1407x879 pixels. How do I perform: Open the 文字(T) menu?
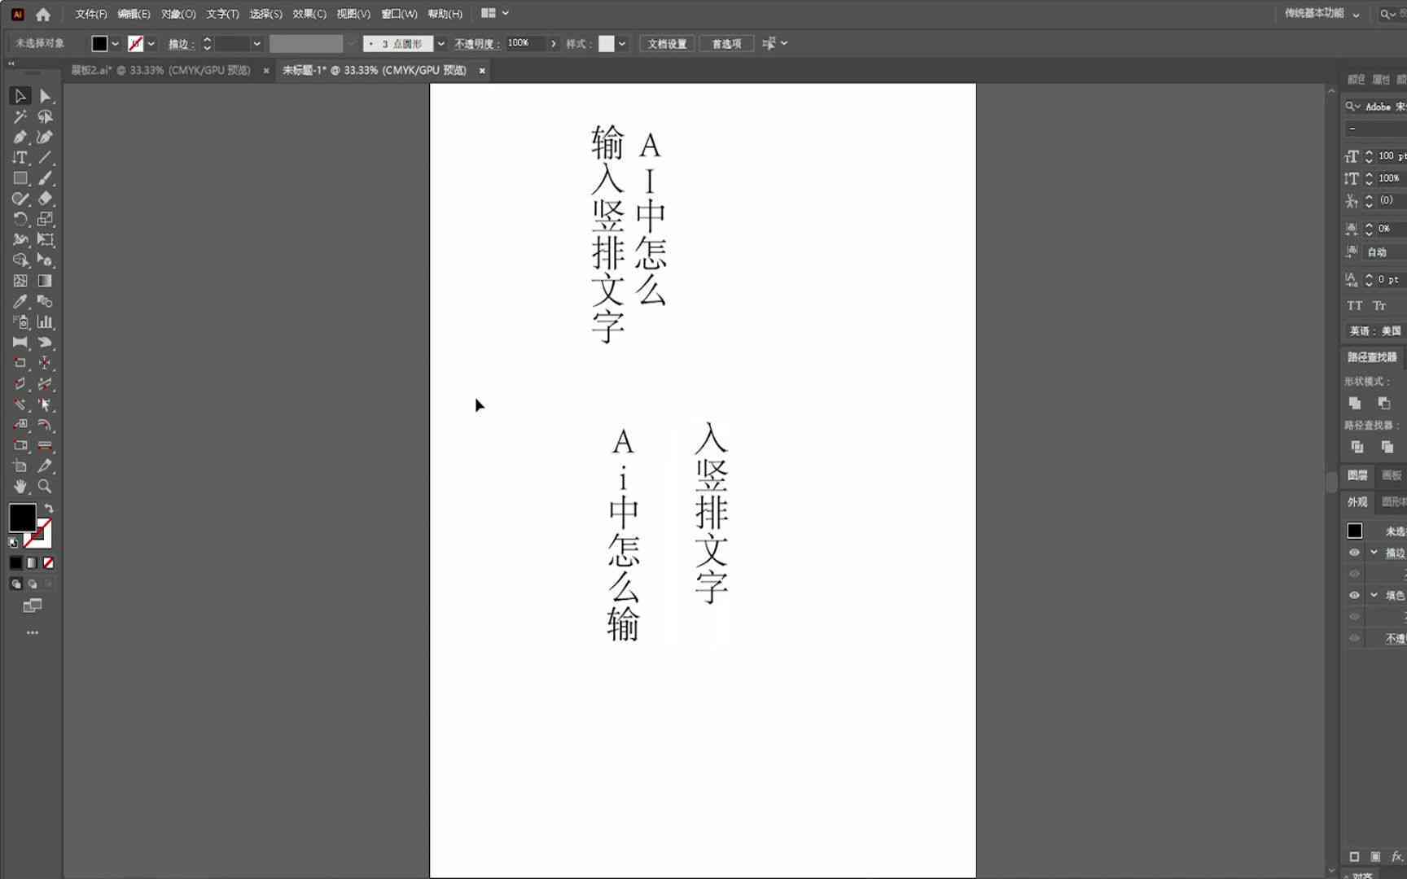(x=222, y=14)
